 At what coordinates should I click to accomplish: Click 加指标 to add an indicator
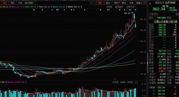click(x=123, y=82)
